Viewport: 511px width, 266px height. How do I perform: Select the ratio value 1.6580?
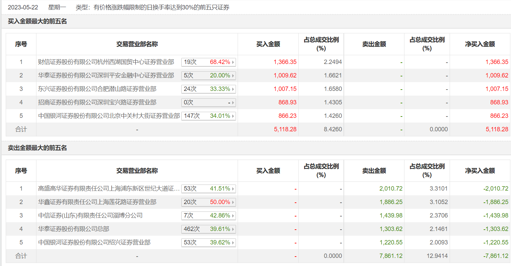tap(333, 89)
